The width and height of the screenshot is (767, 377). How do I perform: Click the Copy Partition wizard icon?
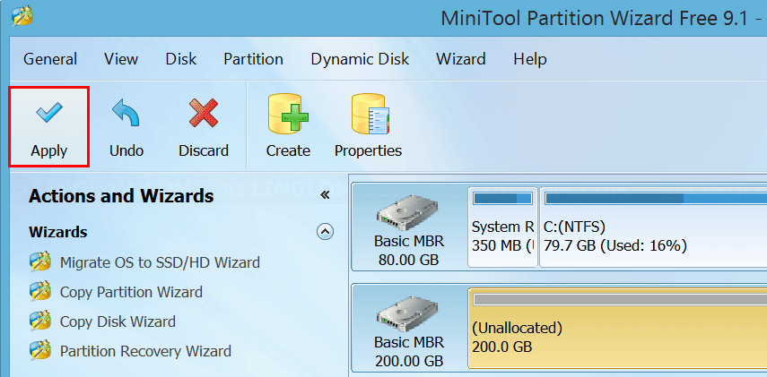point(40,291)
